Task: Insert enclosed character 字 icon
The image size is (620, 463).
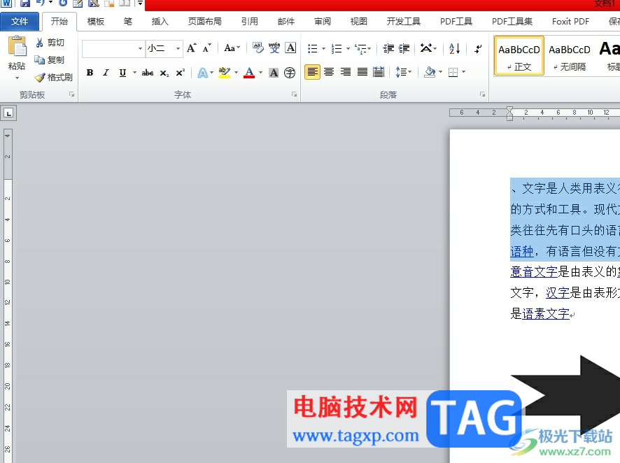Action: coord(290,73)
